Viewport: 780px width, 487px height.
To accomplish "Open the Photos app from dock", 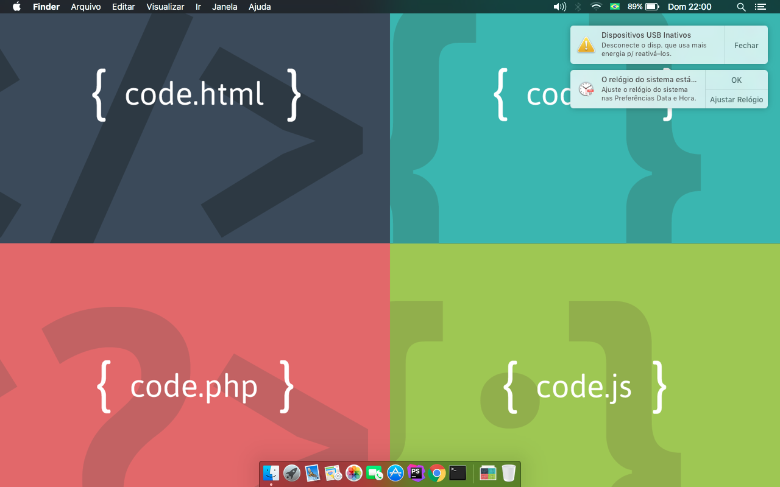I will click(x=354, y=473).
